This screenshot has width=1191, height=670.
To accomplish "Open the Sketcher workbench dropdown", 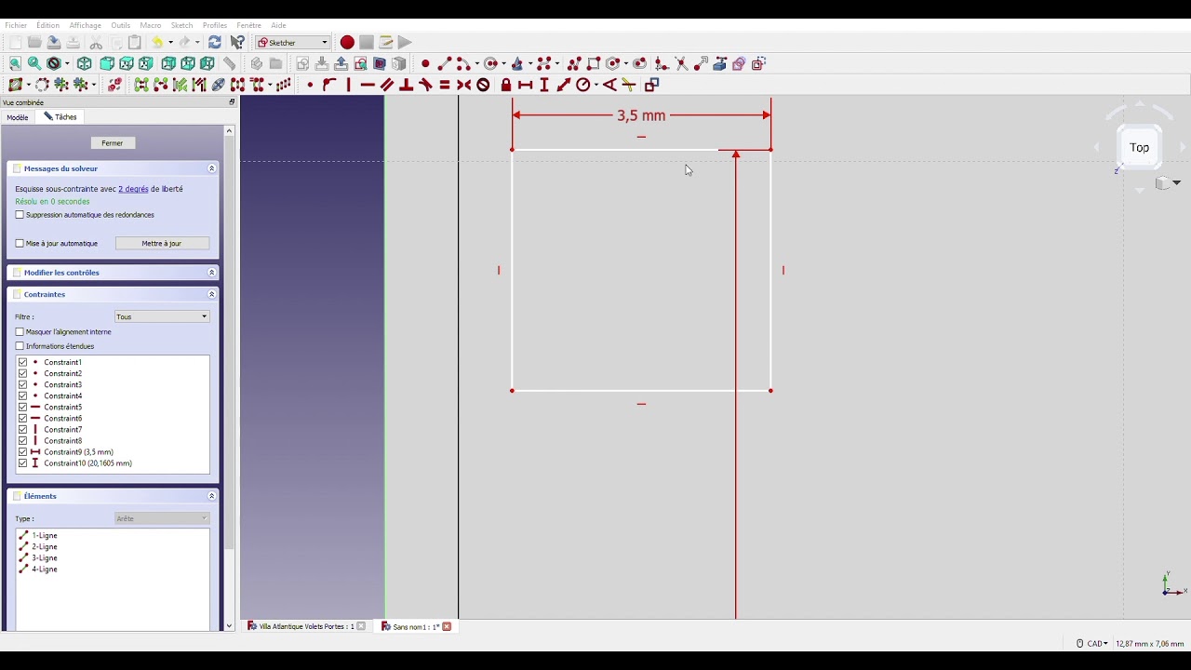I will (293, 43).
